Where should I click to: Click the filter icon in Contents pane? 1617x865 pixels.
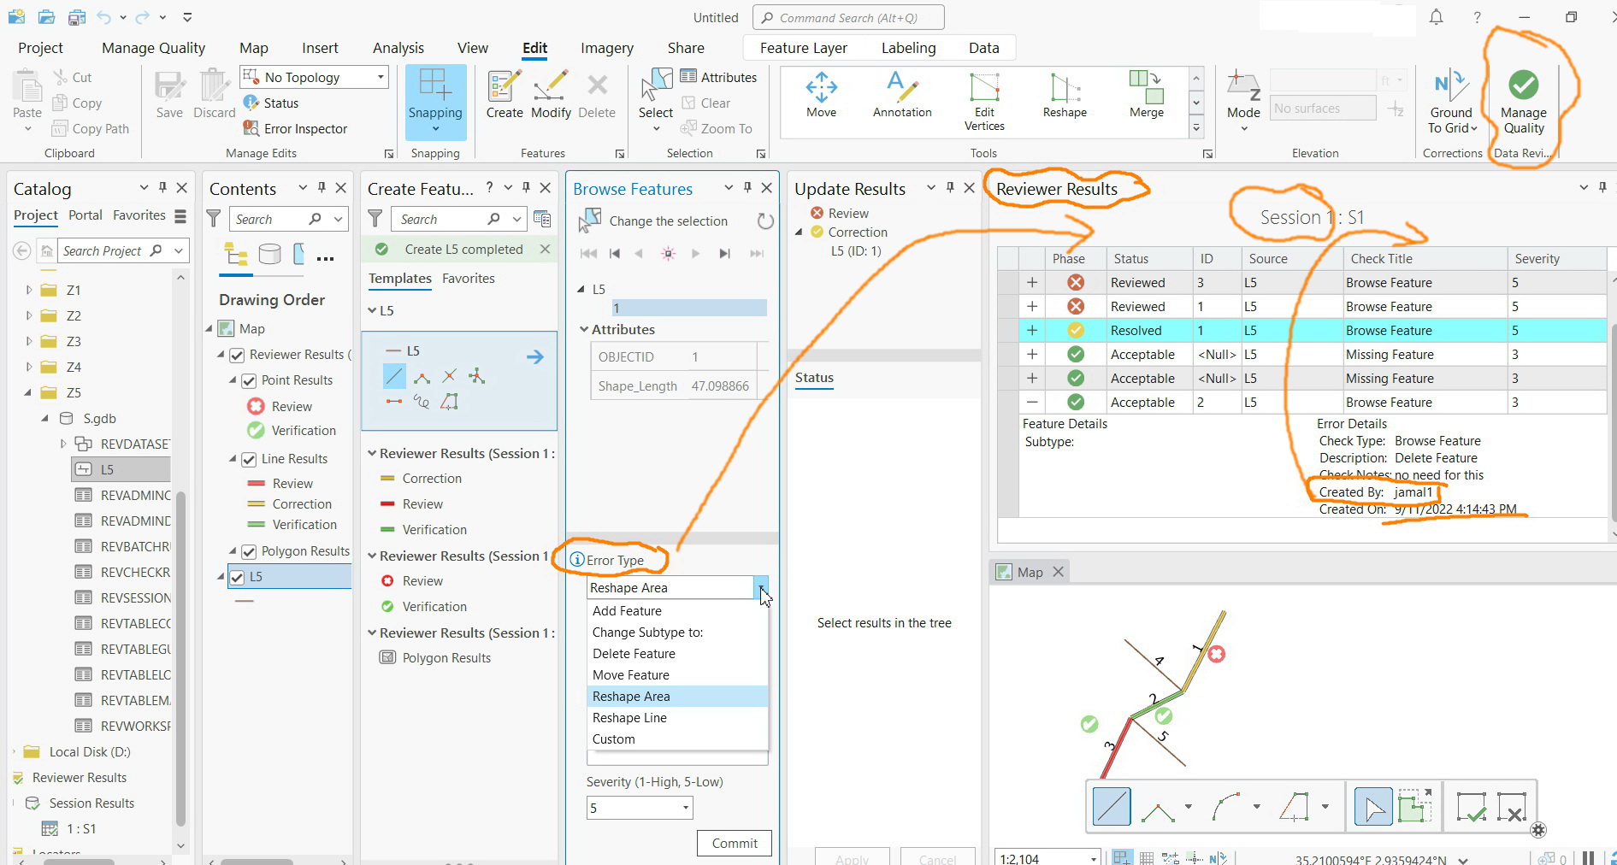pyautogui.click(x=214, y=219)
